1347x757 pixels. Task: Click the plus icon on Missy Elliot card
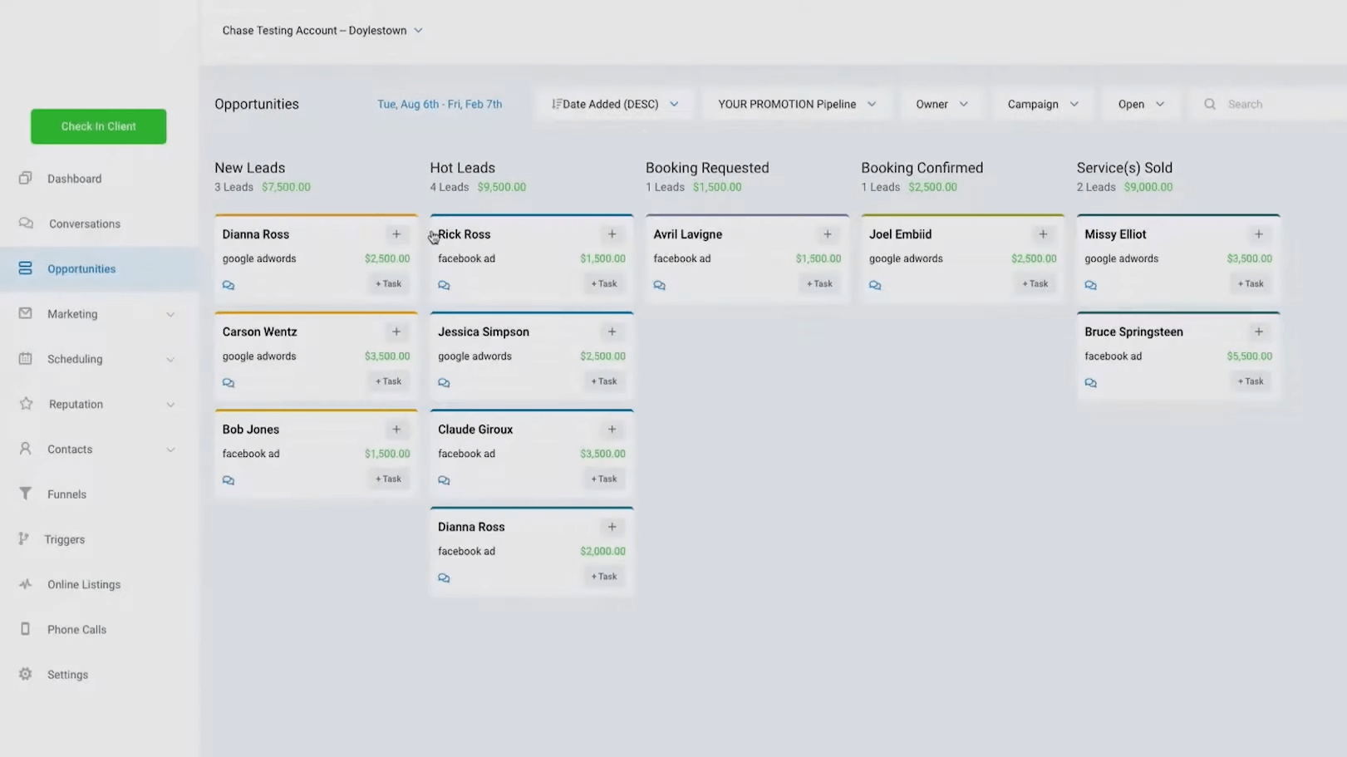pos(1258,234)
